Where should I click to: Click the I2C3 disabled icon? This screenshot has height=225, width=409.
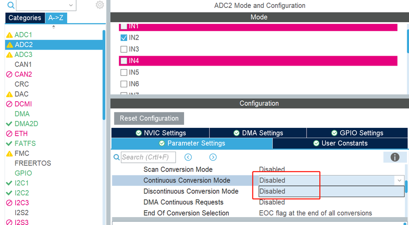[9, 203]
